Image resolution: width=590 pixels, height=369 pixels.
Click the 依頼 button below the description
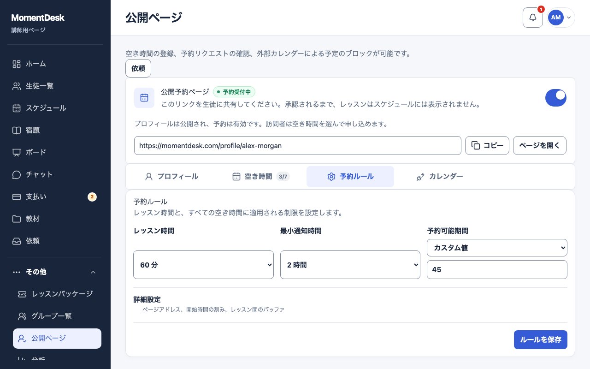coord(138,68)
